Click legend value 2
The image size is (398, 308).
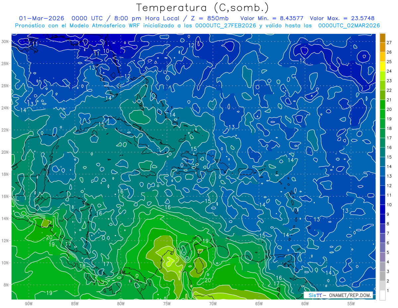click(388, 281)
